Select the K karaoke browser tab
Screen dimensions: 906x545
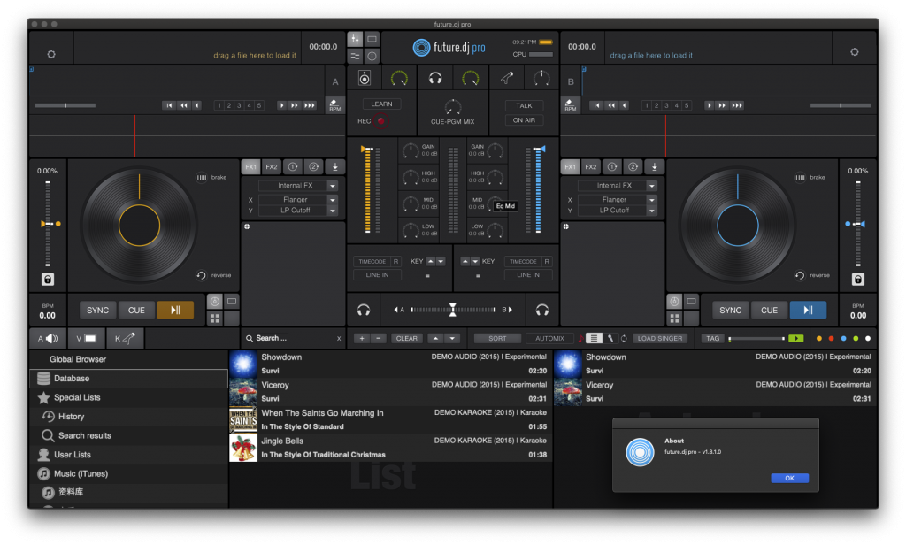point(125,338)
